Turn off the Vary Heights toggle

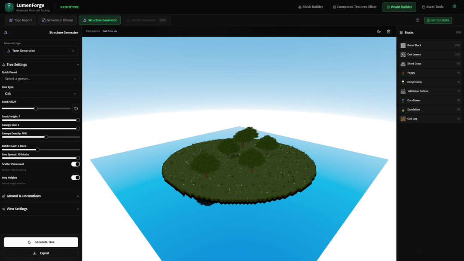pyautogui.click(x=76, y=178)
